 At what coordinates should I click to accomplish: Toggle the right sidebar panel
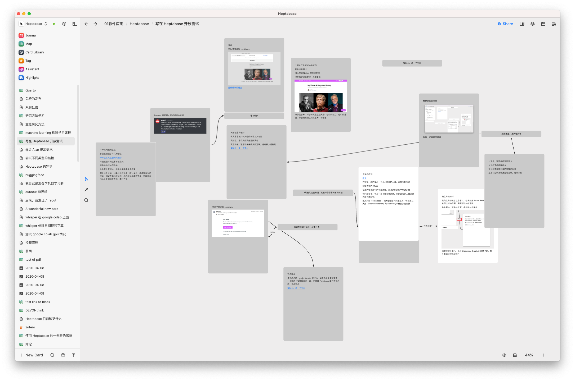coord(522,24)
